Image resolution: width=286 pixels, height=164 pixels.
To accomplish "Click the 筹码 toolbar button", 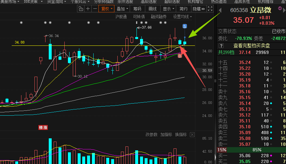I will 137,9.
